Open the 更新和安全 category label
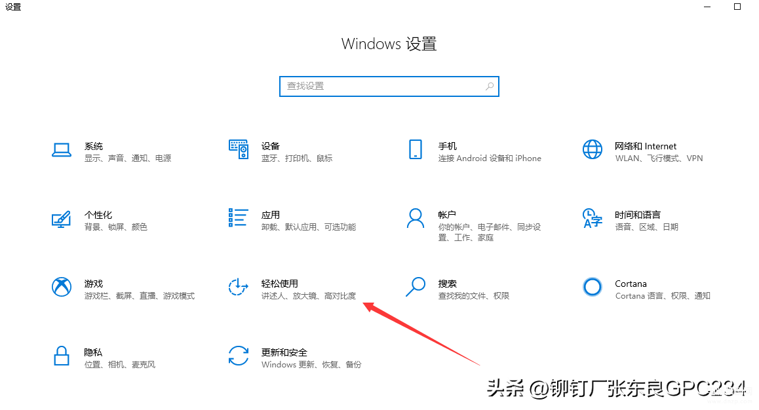 [284, 353]
